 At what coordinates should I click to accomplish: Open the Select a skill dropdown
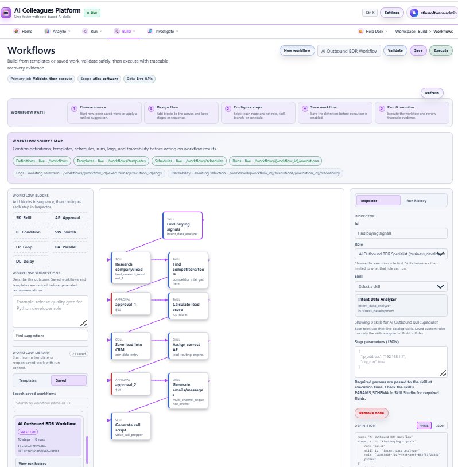401,286
